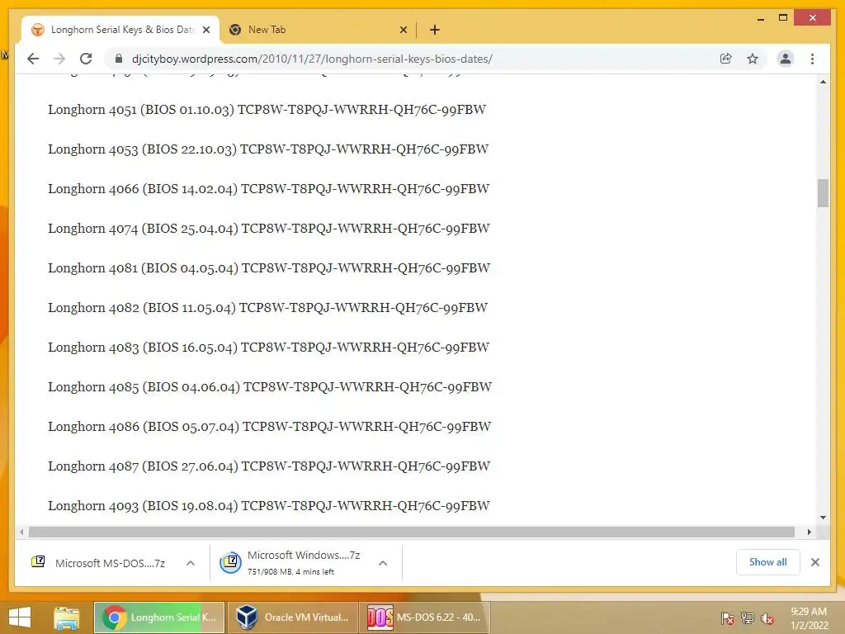Switch to the New Tab tab
This screenshot has width=845, height=634.
(x=318, y=30)
